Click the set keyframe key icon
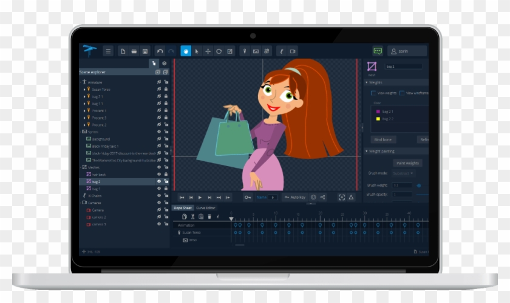The height and width of the screenshot is (303, 510). coord(248,197)
